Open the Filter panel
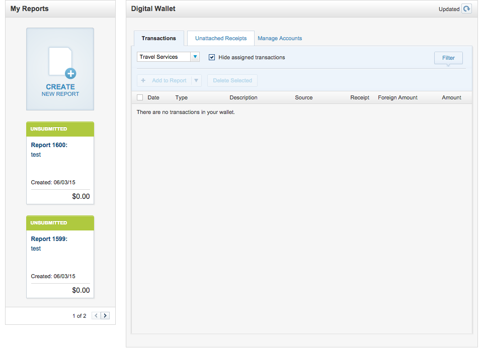The height and width of the screenshot is (359, 483). coord(448,58)
